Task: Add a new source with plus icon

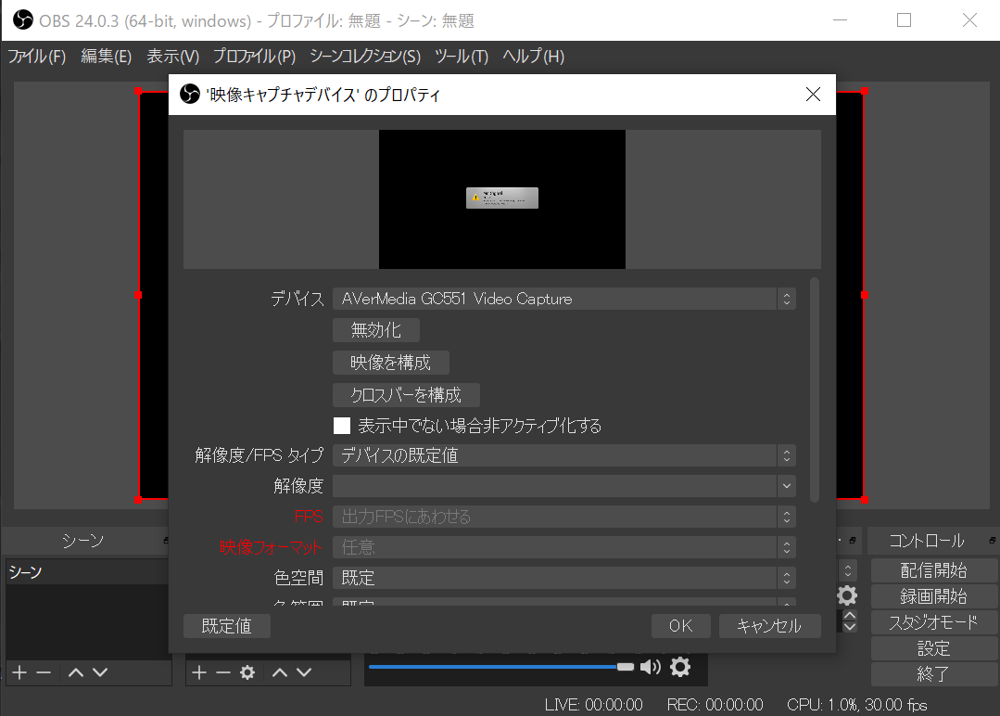Action: 199,672
